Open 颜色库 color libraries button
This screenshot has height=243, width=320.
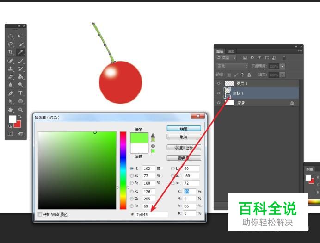click(x=184, y=158)
